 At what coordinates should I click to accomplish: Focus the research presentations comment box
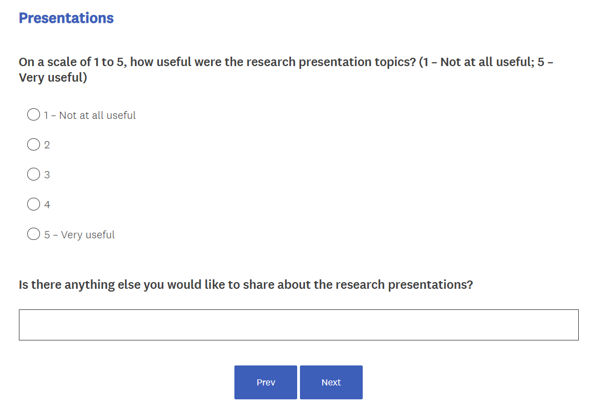[298, 325]
